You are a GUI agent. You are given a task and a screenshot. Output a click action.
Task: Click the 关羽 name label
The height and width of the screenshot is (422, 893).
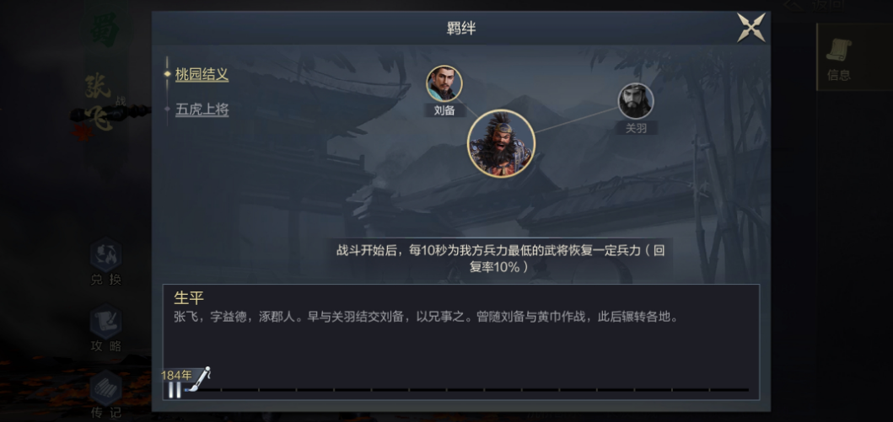tap(636, 128)
